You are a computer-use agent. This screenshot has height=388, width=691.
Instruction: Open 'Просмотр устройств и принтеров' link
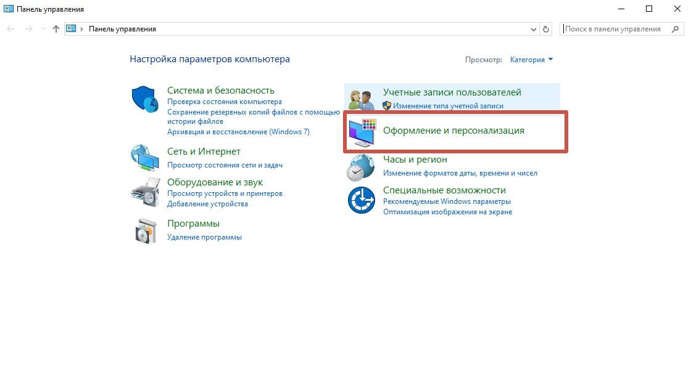[225, 193]
